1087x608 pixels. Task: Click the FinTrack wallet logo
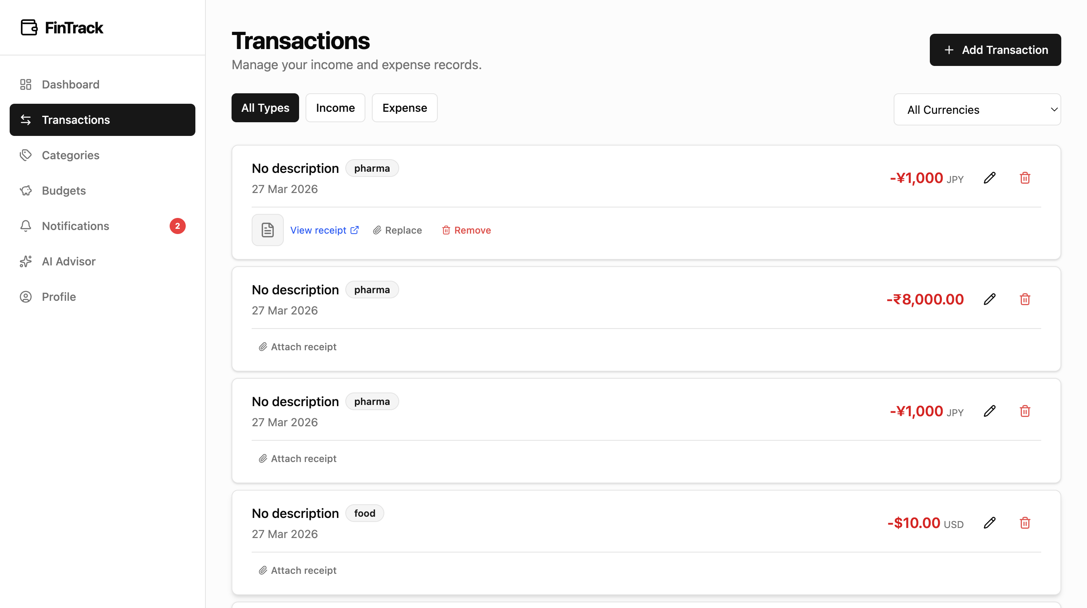[x=29, y=27]
